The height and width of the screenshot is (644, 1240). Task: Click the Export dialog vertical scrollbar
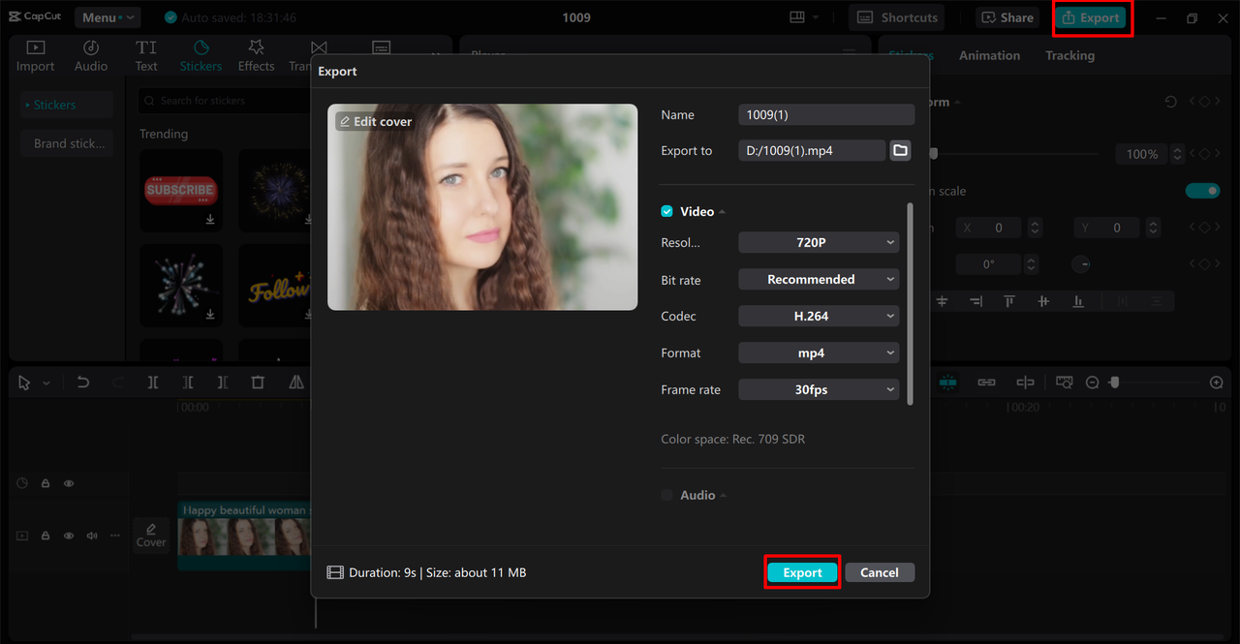[910, 304]
